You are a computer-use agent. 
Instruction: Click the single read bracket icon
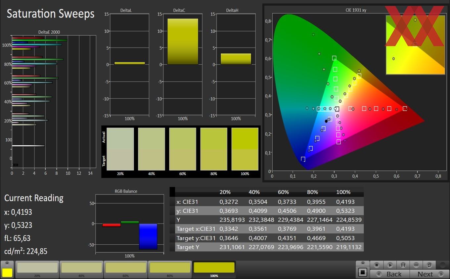pos(403,265)
